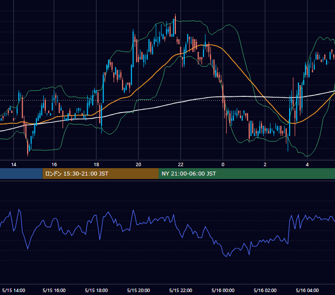Click the 5/16 00:00 time label
The height and width of the screenshot is (295, 335).
point(223,290)
